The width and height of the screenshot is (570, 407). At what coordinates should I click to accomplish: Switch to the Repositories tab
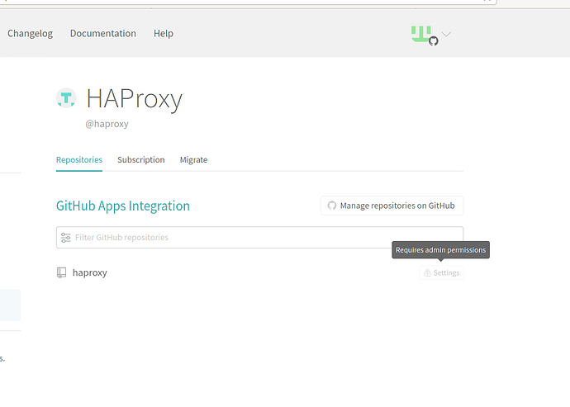coord(79,160)
